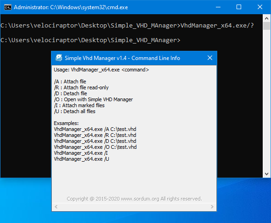Click the Simple Vhd Manager disk icon
Screen dimensions: 271x223
point(59,58)
